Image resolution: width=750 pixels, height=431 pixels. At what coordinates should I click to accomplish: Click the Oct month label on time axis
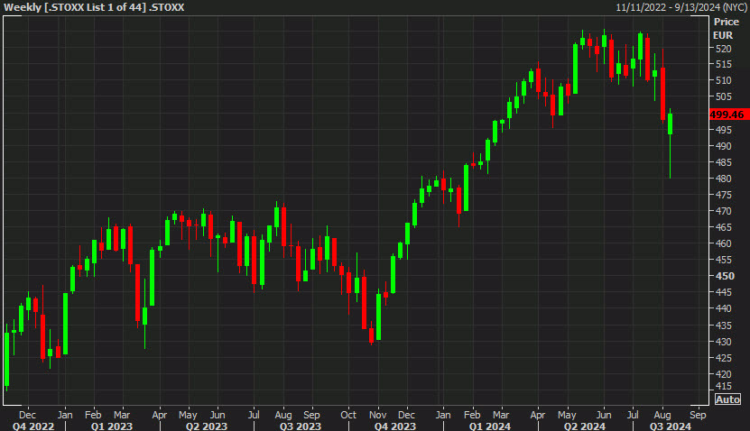click(348, 415)
